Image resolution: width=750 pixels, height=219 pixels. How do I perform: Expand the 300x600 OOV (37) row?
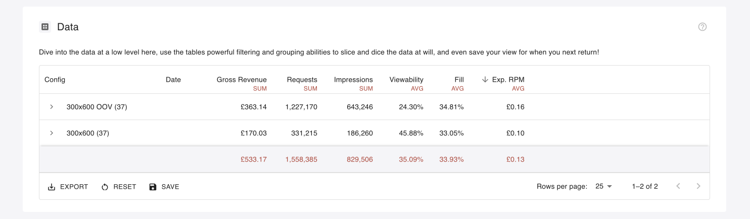pos(52,106)
